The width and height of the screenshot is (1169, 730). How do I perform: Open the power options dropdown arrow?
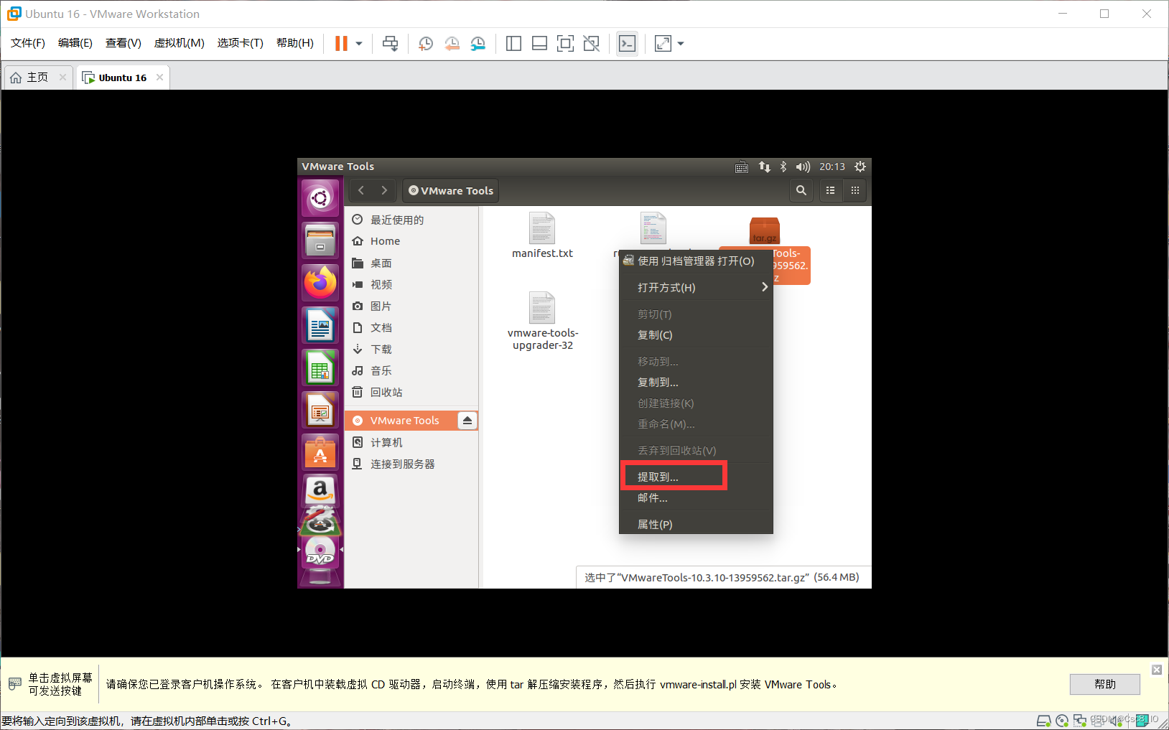[359, 44]
